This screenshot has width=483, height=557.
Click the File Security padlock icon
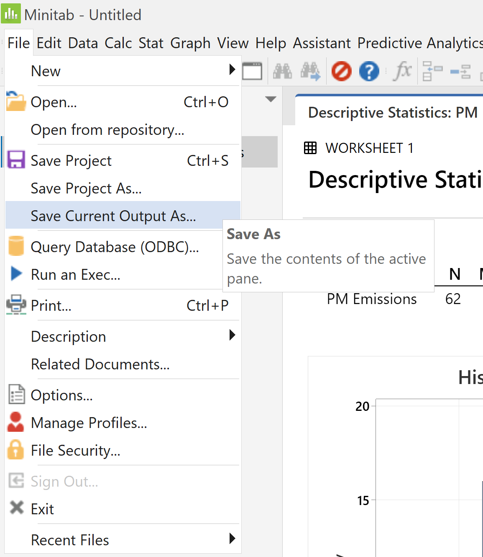[x=16, y=449]
